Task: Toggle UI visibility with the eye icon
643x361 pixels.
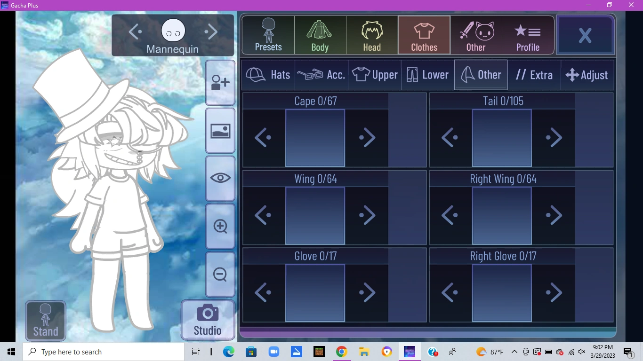Action: pyautogui.click(x=220, y=178)
